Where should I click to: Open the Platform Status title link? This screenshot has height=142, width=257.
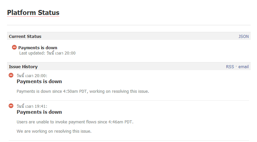tap(33, 13)
